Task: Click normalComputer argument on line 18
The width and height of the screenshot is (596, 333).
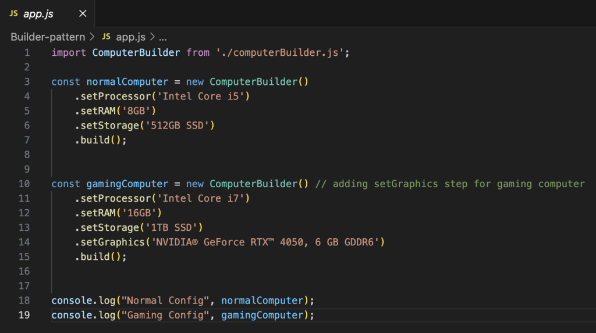Action: point(262,300)
